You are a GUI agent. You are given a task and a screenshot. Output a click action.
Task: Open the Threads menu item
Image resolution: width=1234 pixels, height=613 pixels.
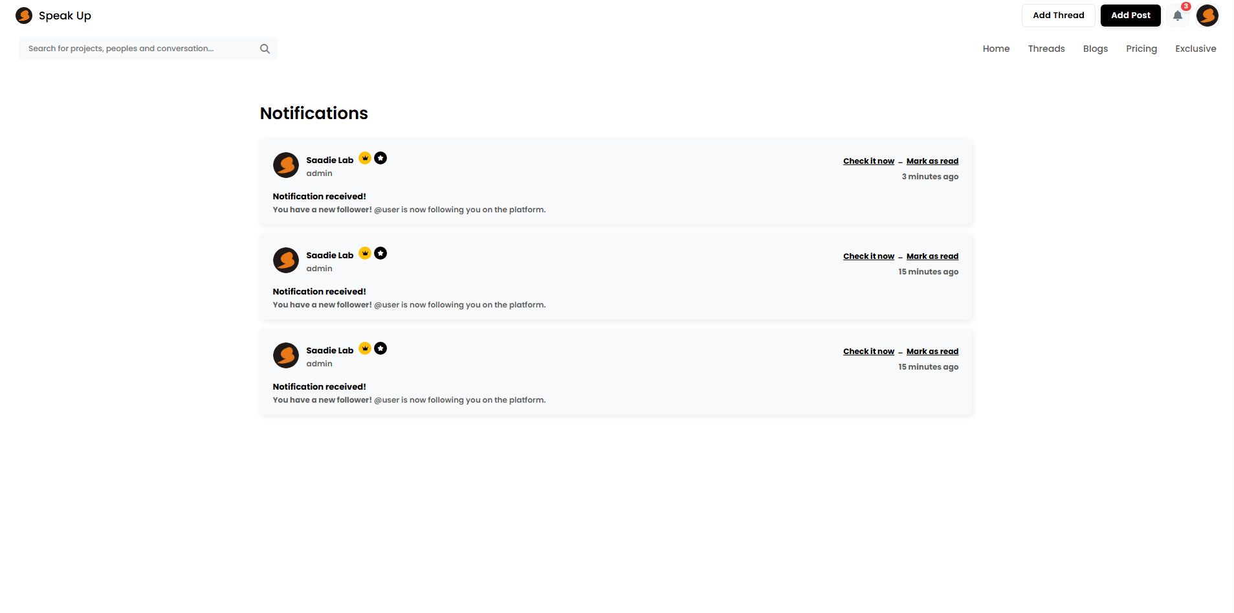(1046, 49)
